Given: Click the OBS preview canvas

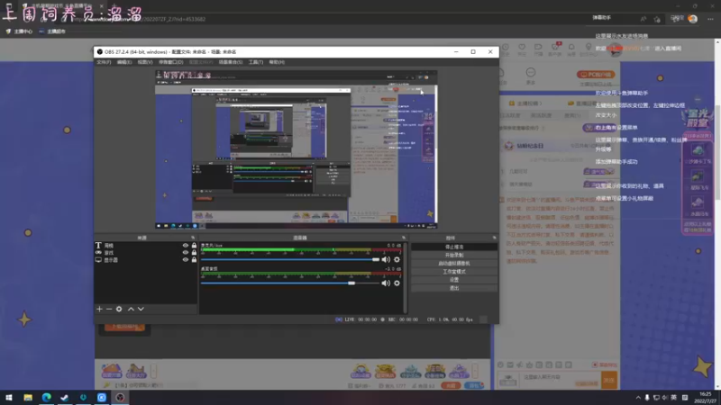Looking at the screenshot, I should pyautogui.click(x=297, y=149).
